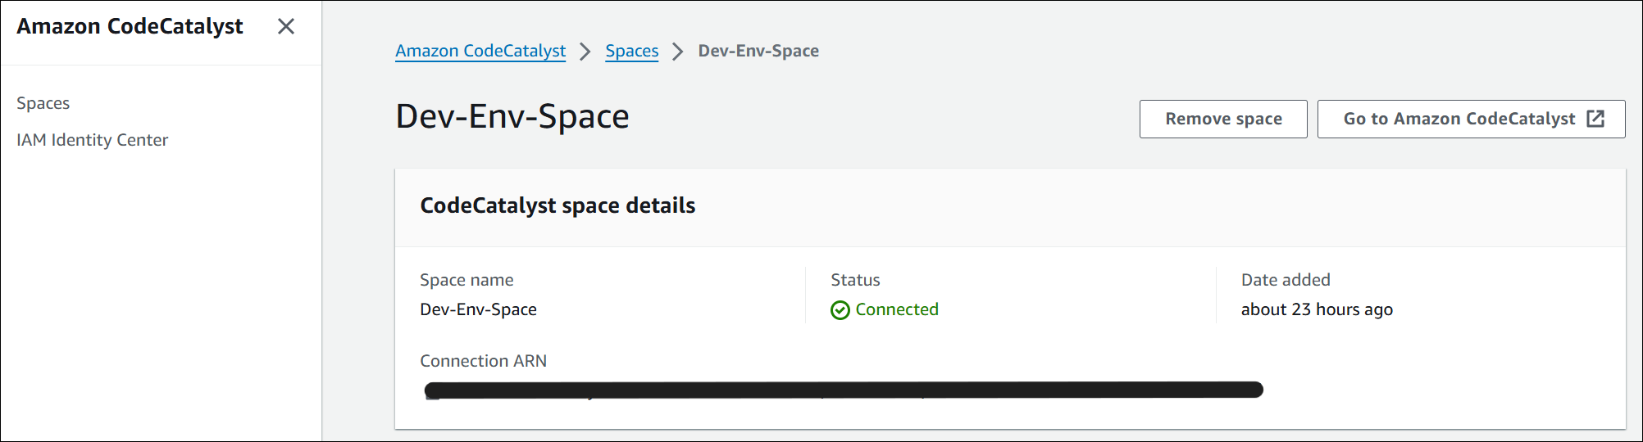Open Spaces in the left sidebar
This screenshot has width=1643, height=442.
[43, 103]
